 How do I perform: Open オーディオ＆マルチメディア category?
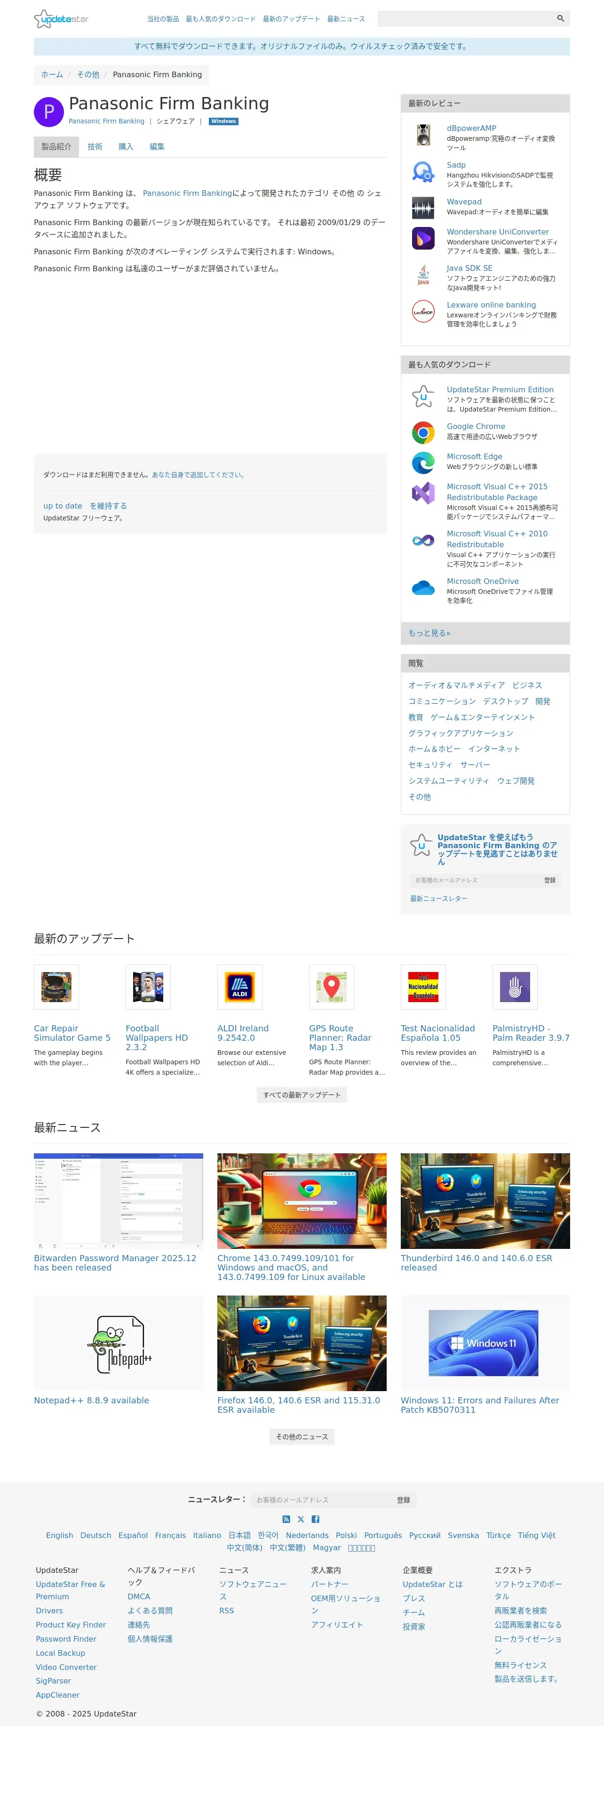point(456,685)
